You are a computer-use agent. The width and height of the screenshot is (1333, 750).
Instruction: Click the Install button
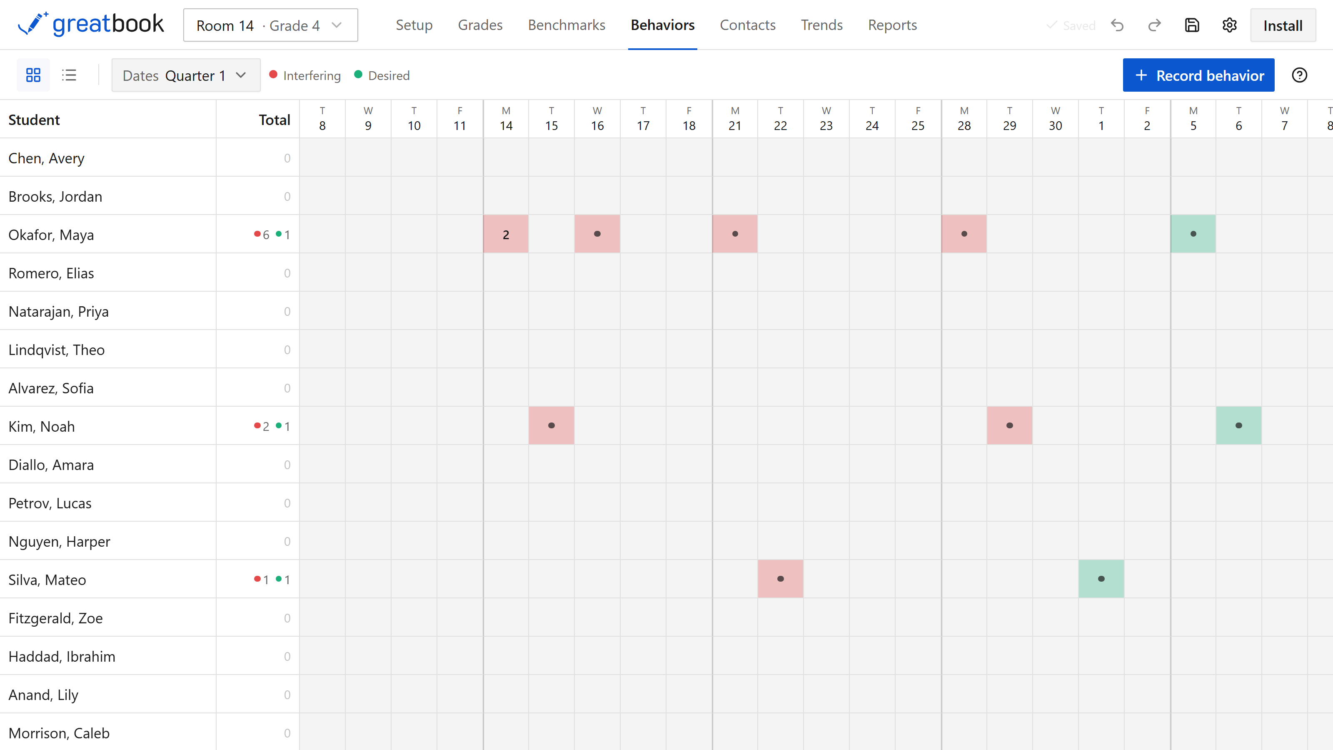point(1283,25)
